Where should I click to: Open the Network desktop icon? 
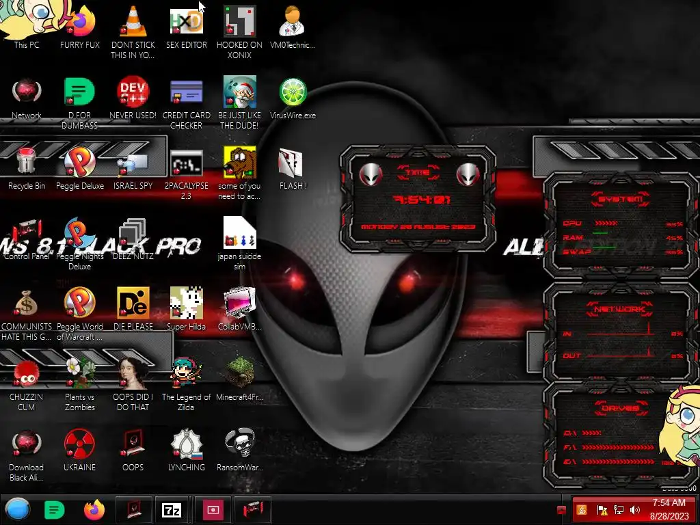[x=27, y=98]
